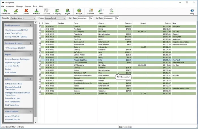The image size is (198, 129).
Task: Collapse the Banking Accounts panel
Action: tap(31, 25)
